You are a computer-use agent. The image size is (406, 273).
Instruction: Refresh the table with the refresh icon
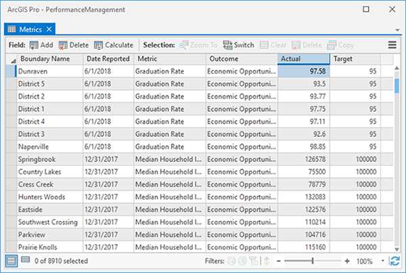pos(395,261)
